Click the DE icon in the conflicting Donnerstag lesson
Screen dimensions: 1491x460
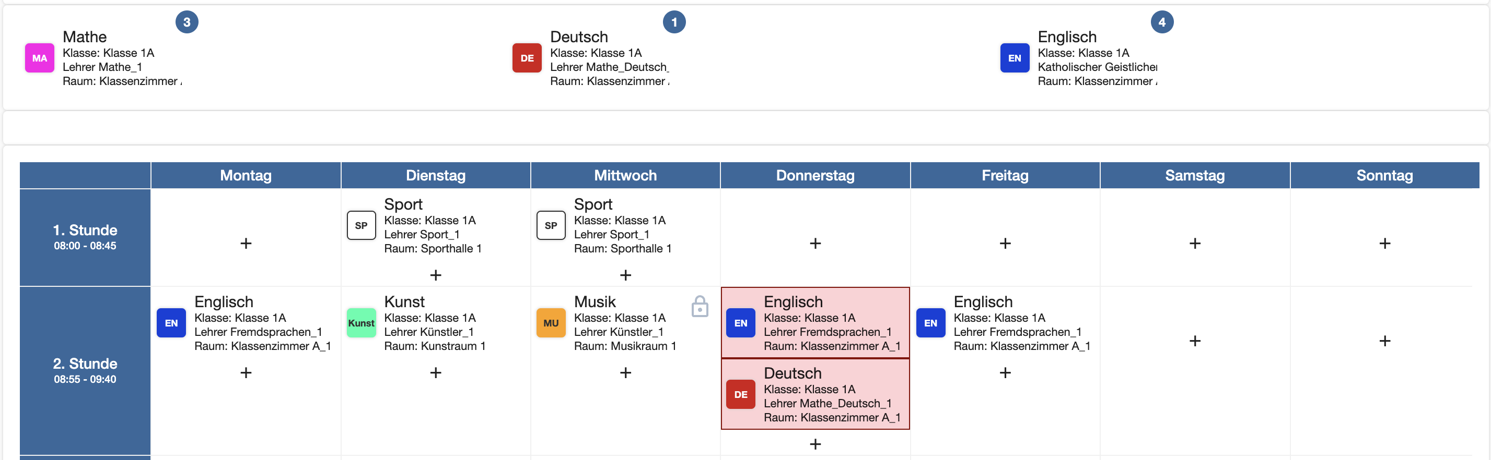point(741,395)
